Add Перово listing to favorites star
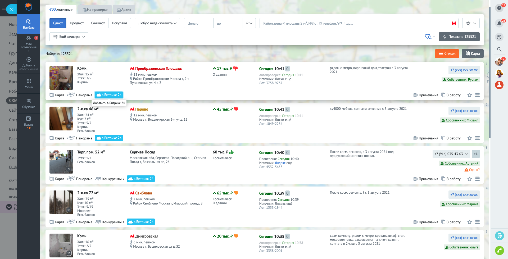508x259 pixels. click(470, 138)
